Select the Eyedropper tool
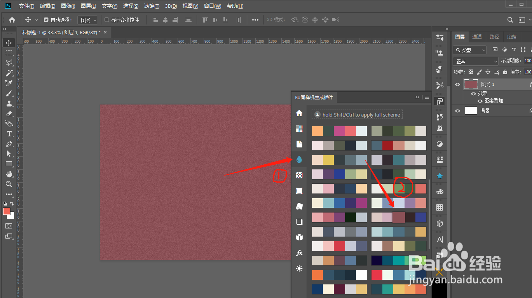The width and height of the screenshot is (532, 298). pyautogui.click(x=9, y=83)
